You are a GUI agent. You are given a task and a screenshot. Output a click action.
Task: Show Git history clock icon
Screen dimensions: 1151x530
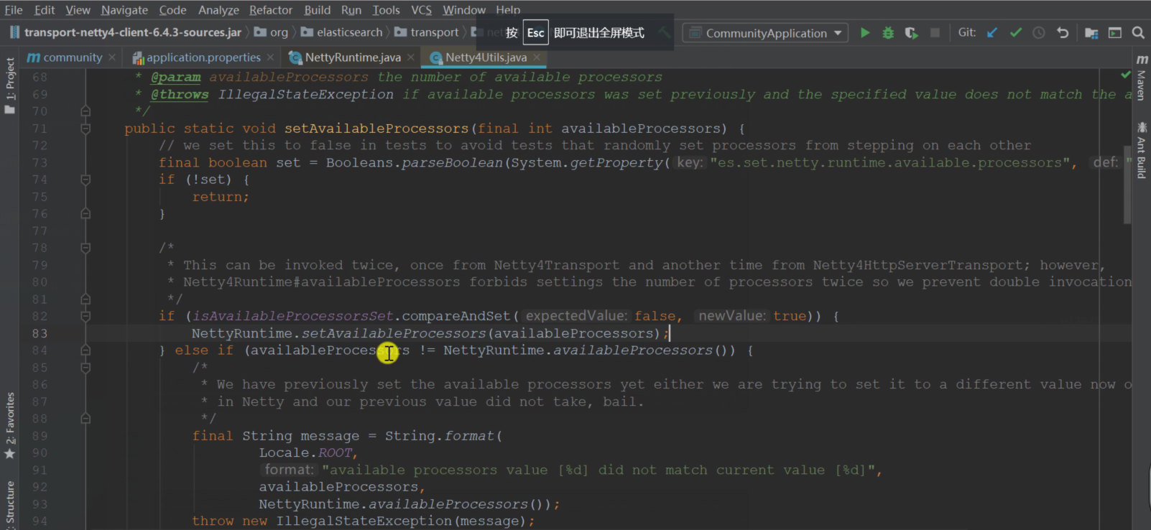point(1039,33)
